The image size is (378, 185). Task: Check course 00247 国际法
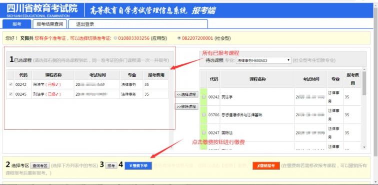[x=203, y=133]
